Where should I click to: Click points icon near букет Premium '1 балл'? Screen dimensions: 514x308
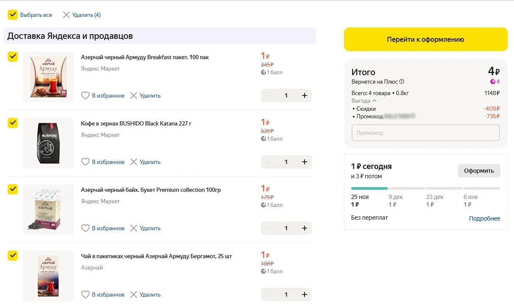(x=263, y=205)
